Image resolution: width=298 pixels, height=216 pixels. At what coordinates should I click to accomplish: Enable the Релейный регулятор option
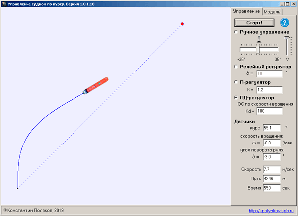pos(236,66)
